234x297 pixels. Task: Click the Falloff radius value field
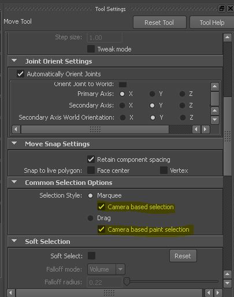[105, 283]
